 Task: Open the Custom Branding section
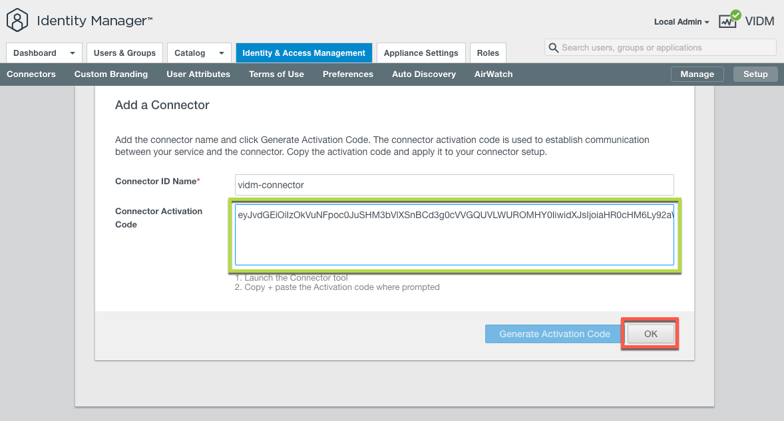click(x=111, y=74)
